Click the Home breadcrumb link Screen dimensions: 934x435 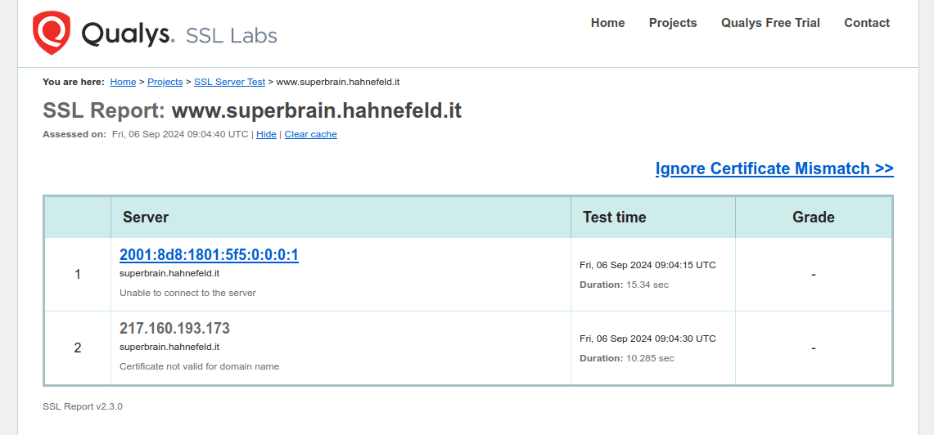[123, 82]
